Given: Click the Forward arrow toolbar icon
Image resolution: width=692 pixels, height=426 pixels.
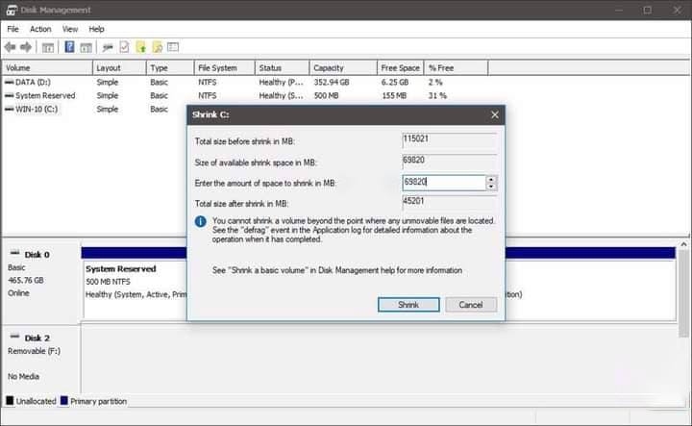Looking at the screenshot, I should pyautogui.click(x=27, y=46).
